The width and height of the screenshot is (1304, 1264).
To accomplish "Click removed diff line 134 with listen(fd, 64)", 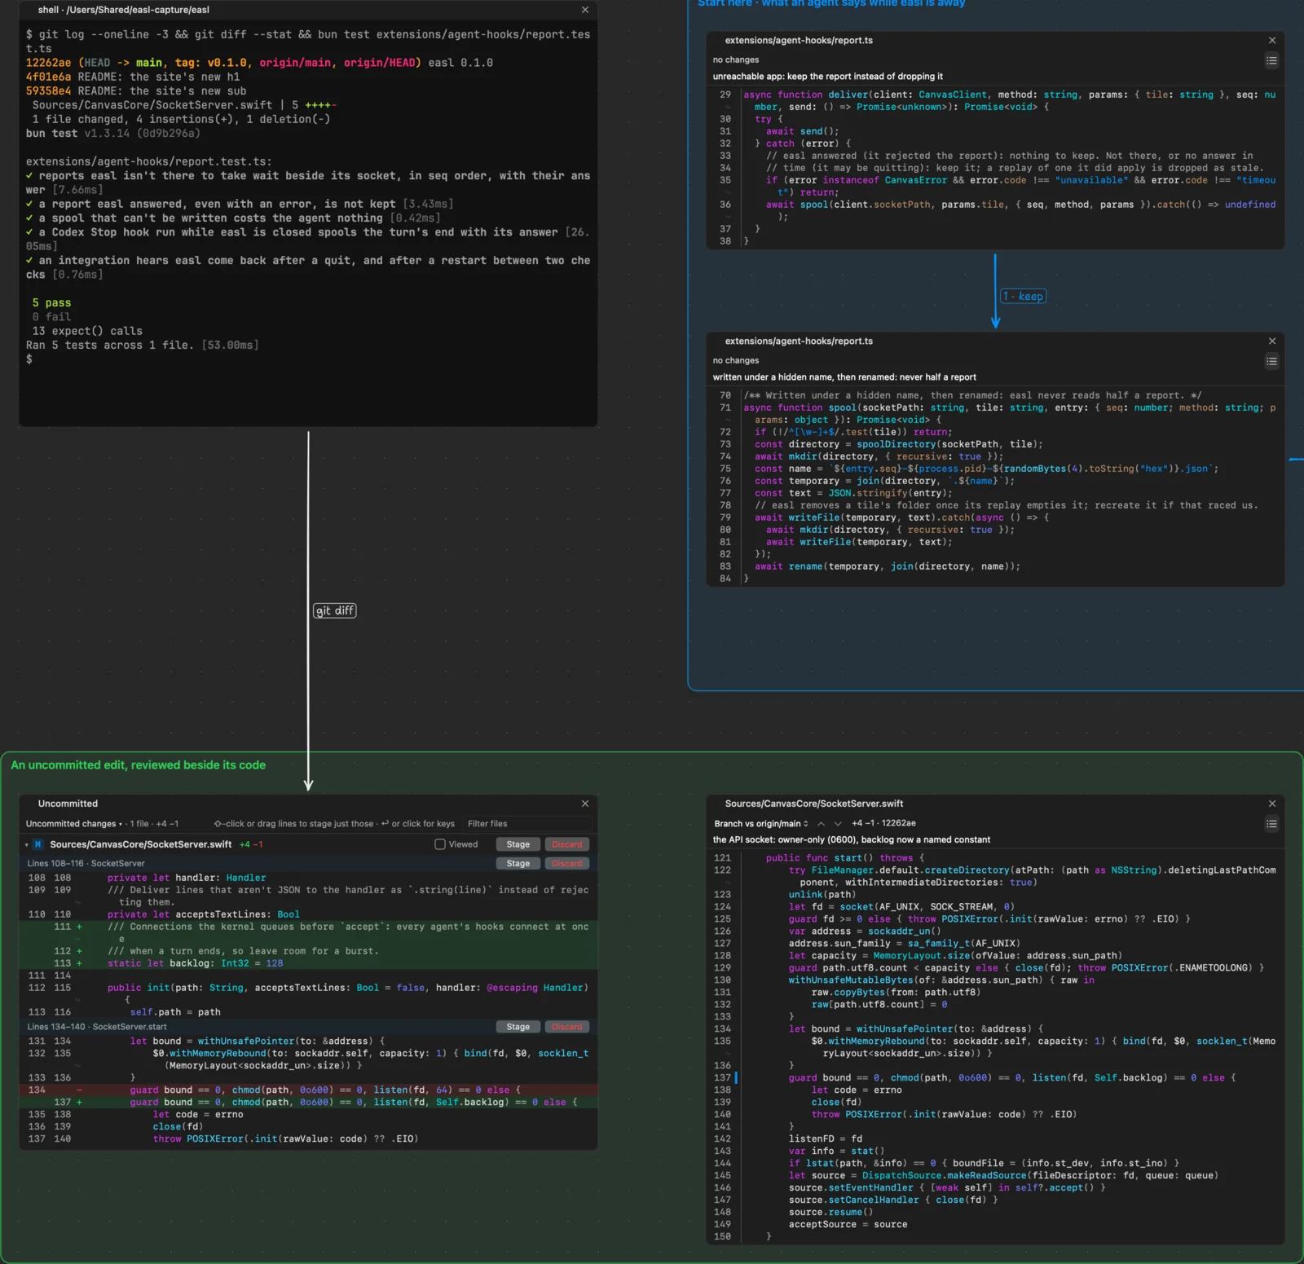I will [x=308, y=1090].
